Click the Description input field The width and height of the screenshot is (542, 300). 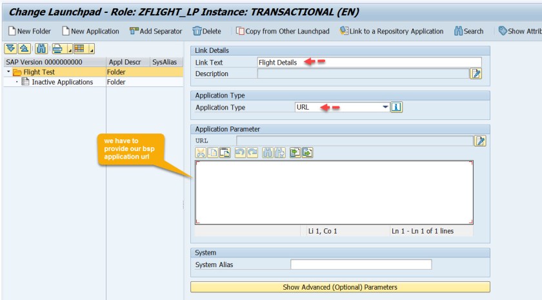tap(363, 74)
